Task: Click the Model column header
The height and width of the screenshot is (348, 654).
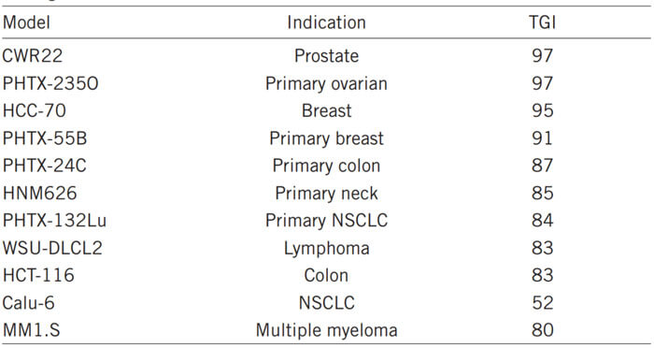Action: [26, 22]
